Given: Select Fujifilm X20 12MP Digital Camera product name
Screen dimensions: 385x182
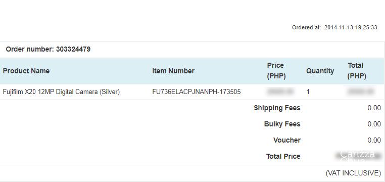Looking at the screenshot, I should point(61,92).
